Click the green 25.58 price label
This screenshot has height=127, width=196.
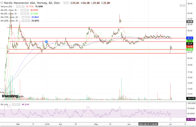click(190, 41)
